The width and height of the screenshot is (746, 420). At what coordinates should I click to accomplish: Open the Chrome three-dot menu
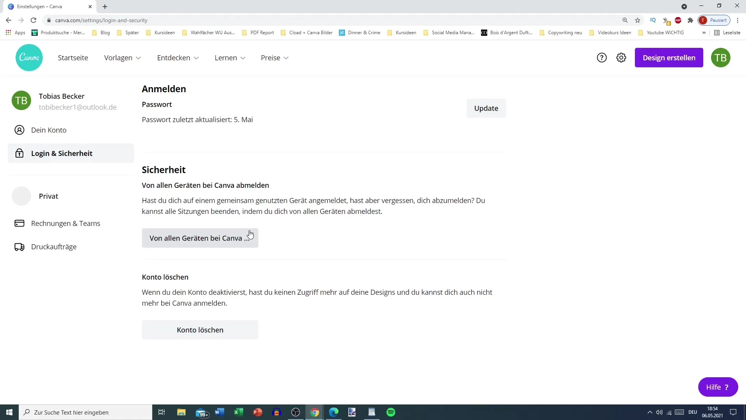coord(738,20)
